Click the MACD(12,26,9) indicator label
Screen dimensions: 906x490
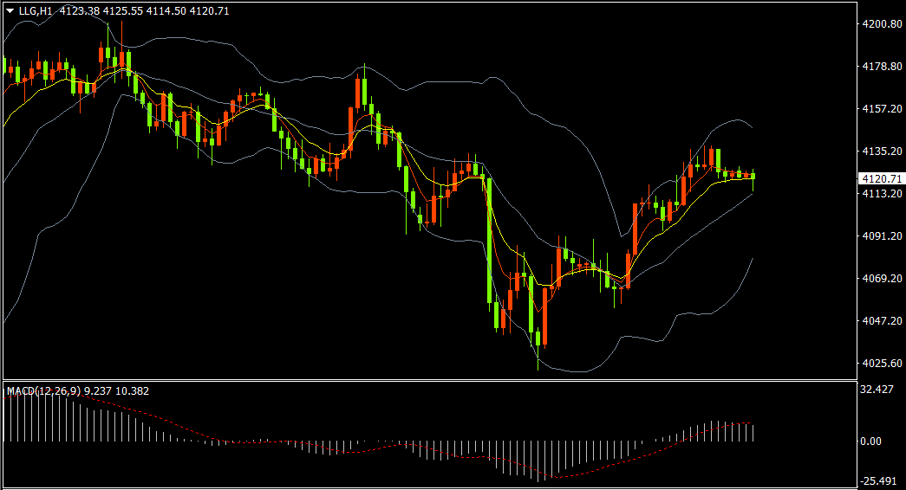click(44, 390)
